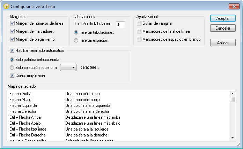Click the keyboard map scrollbar thumb
This screenshot has height=149, width=243.
click(233, 99)
